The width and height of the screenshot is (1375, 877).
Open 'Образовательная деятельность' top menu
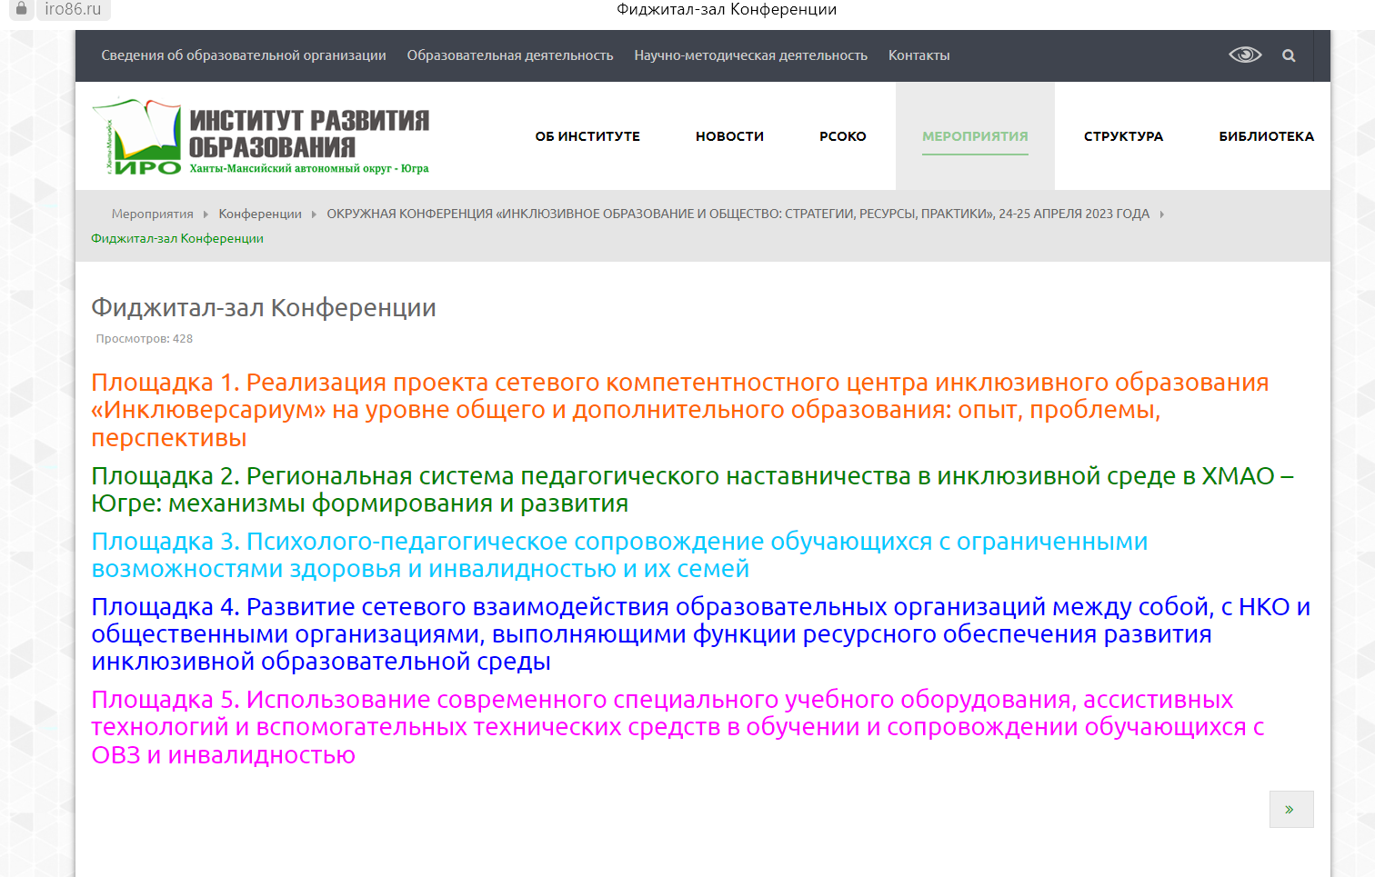pos(510,55)
